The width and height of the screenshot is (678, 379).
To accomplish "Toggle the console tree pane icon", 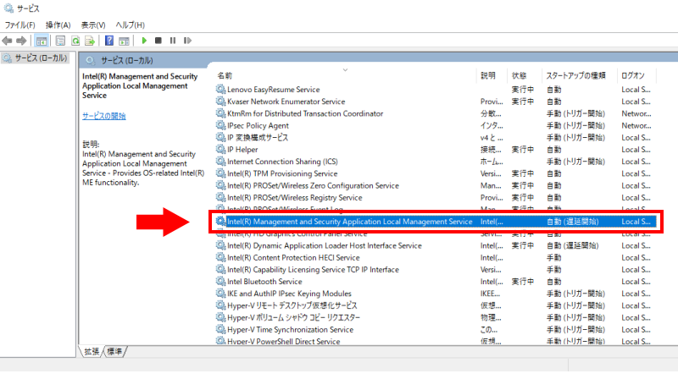I will (42, 40).
